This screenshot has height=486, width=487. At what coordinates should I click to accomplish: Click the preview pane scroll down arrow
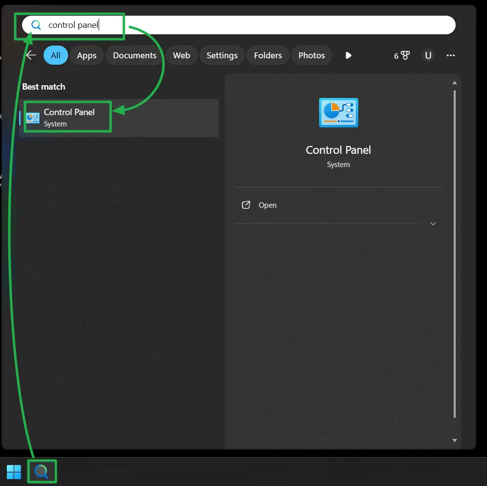[x=455, y=440]
